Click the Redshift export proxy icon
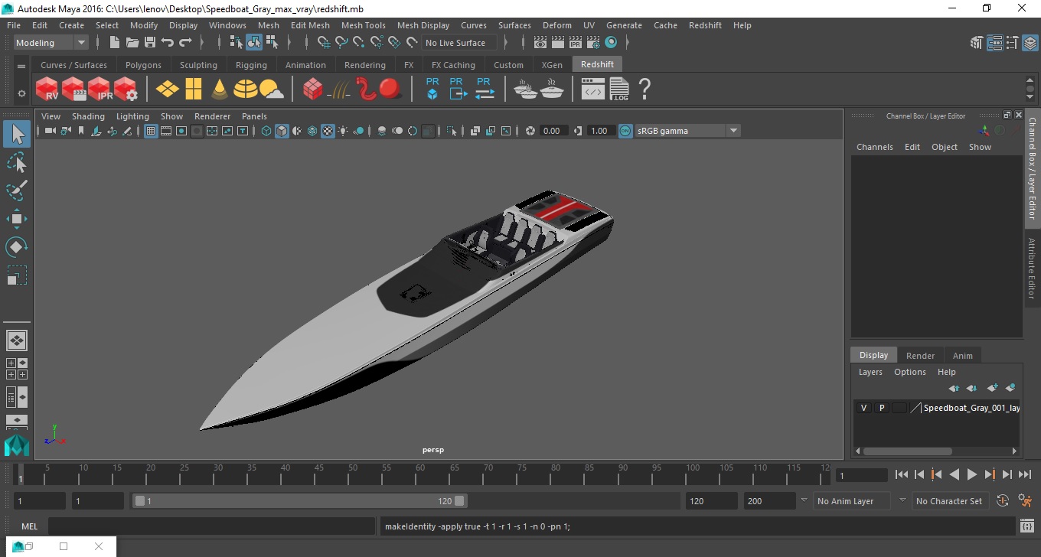The height and width of the screenshot is (557, 1041). point(457,89)
